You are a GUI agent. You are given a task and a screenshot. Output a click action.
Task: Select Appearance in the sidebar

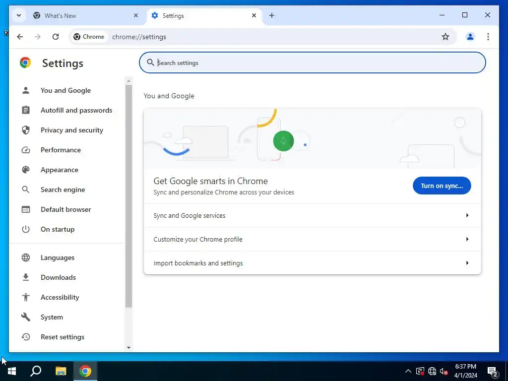click(60, 170)
